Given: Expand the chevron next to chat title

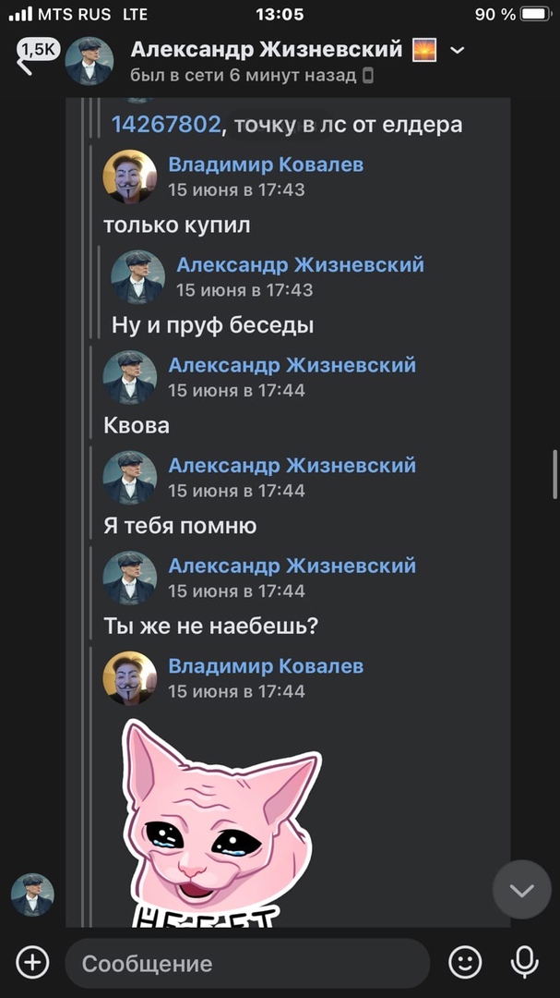Looking at the screenshot, I should pyautogui.click(x=457, y=50).
